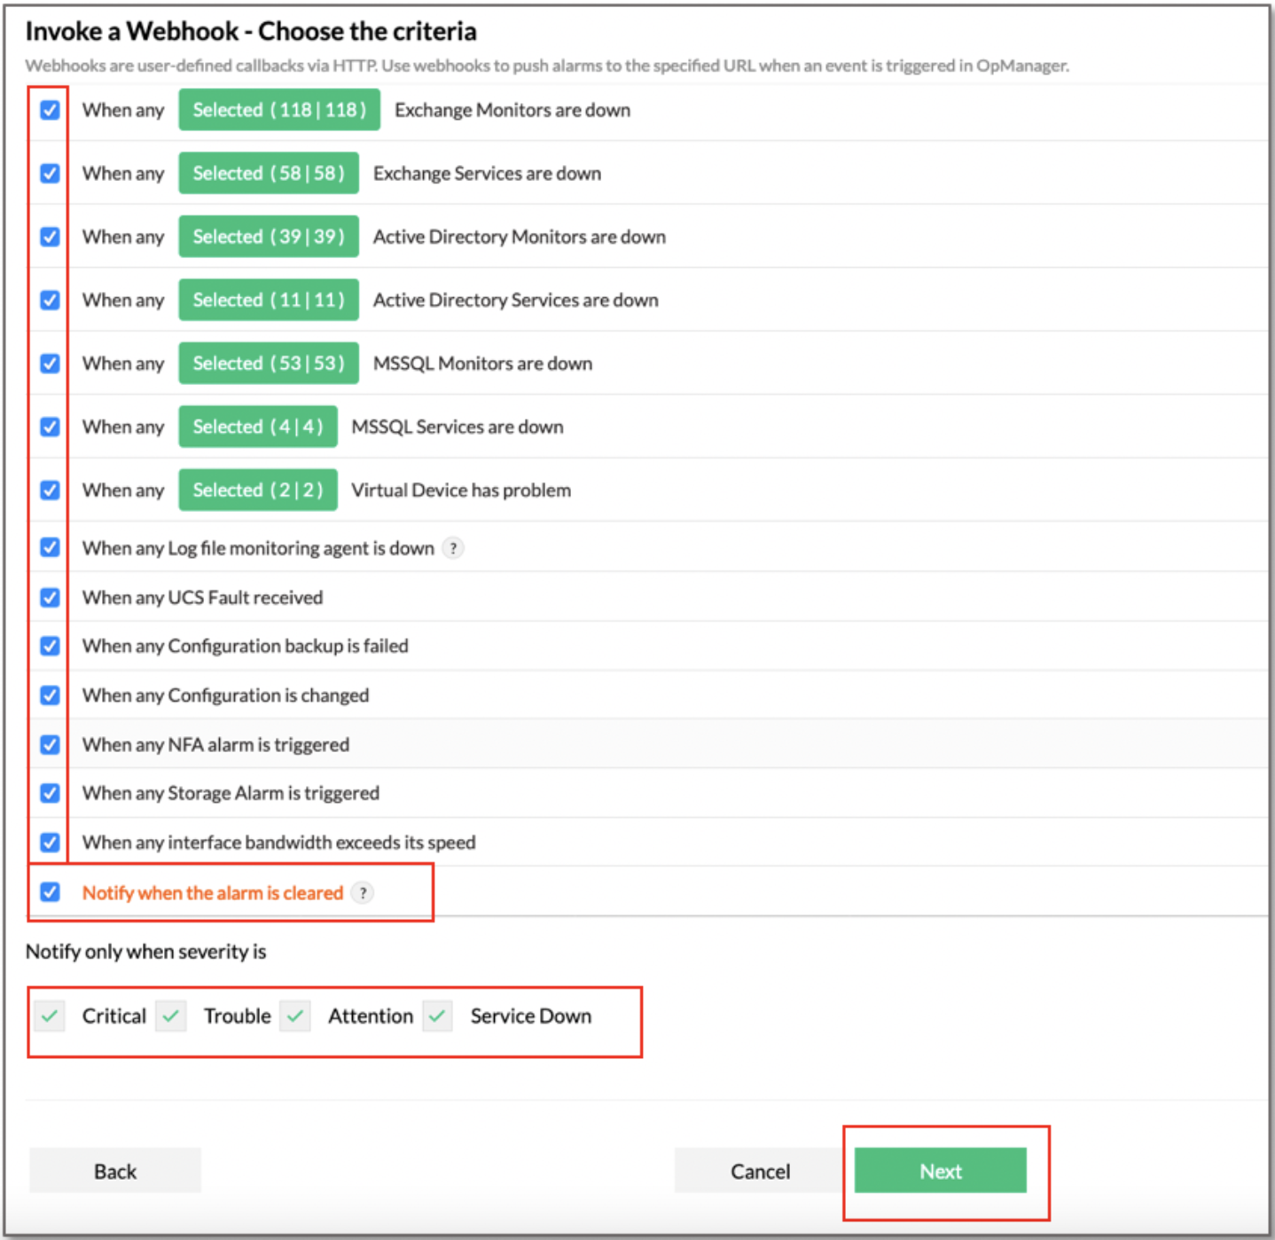Open the Selected (2|2) Virtual Device picker

coord(258,490)
